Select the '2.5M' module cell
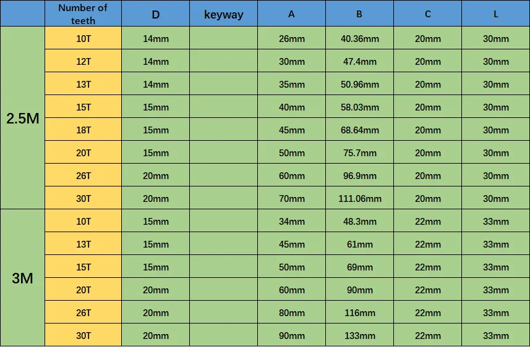 [23, 118]
